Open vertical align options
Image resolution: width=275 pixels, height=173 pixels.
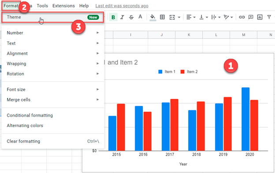click(x=201, y=17)
